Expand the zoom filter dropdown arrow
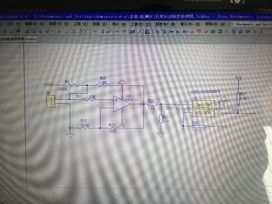The image size is (272, 204). tap(52, 31)
